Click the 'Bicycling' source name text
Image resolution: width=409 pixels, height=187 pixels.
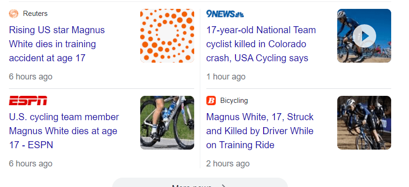[234, 101]
